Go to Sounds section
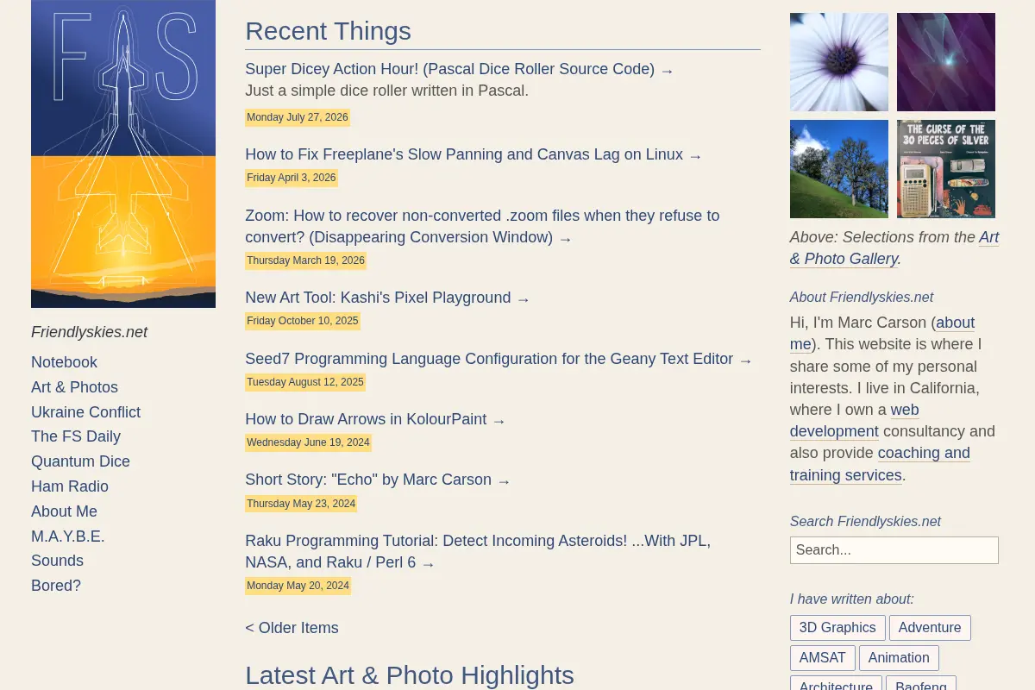The width and height of the screenshot is (1035, 690). click(x=57, y=561)
